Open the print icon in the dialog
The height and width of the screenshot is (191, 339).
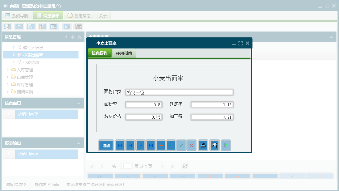click(203, 145)
